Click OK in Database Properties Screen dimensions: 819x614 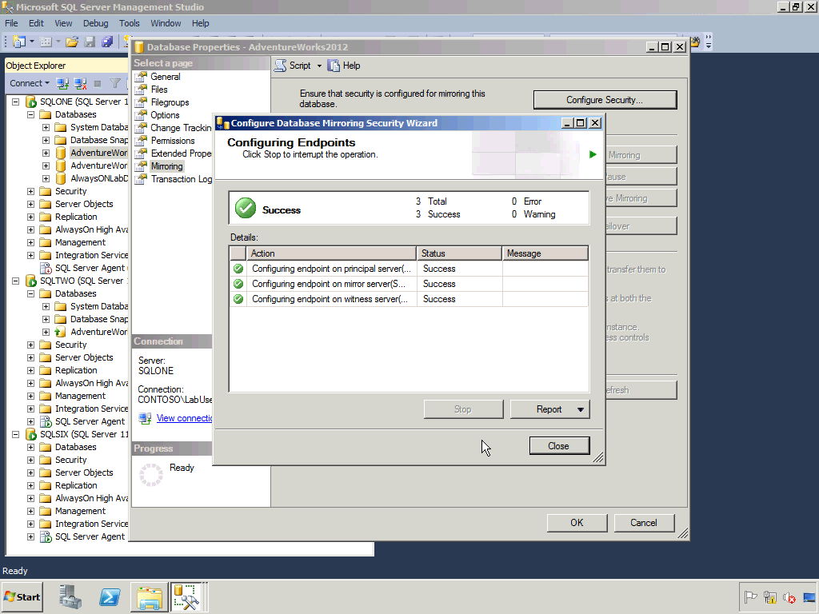tap(577, 523)
